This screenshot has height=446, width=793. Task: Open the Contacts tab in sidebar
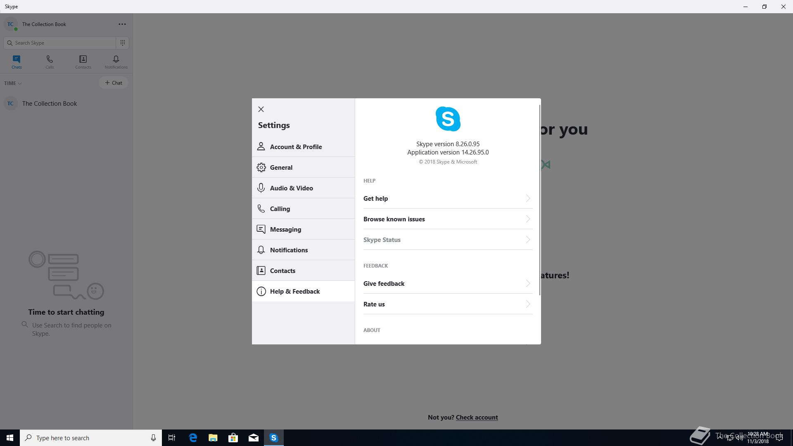tap(83, 62)
